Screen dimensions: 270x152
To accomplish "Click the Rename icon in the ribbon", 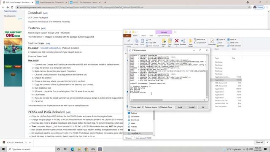I will tap(183, 41).
